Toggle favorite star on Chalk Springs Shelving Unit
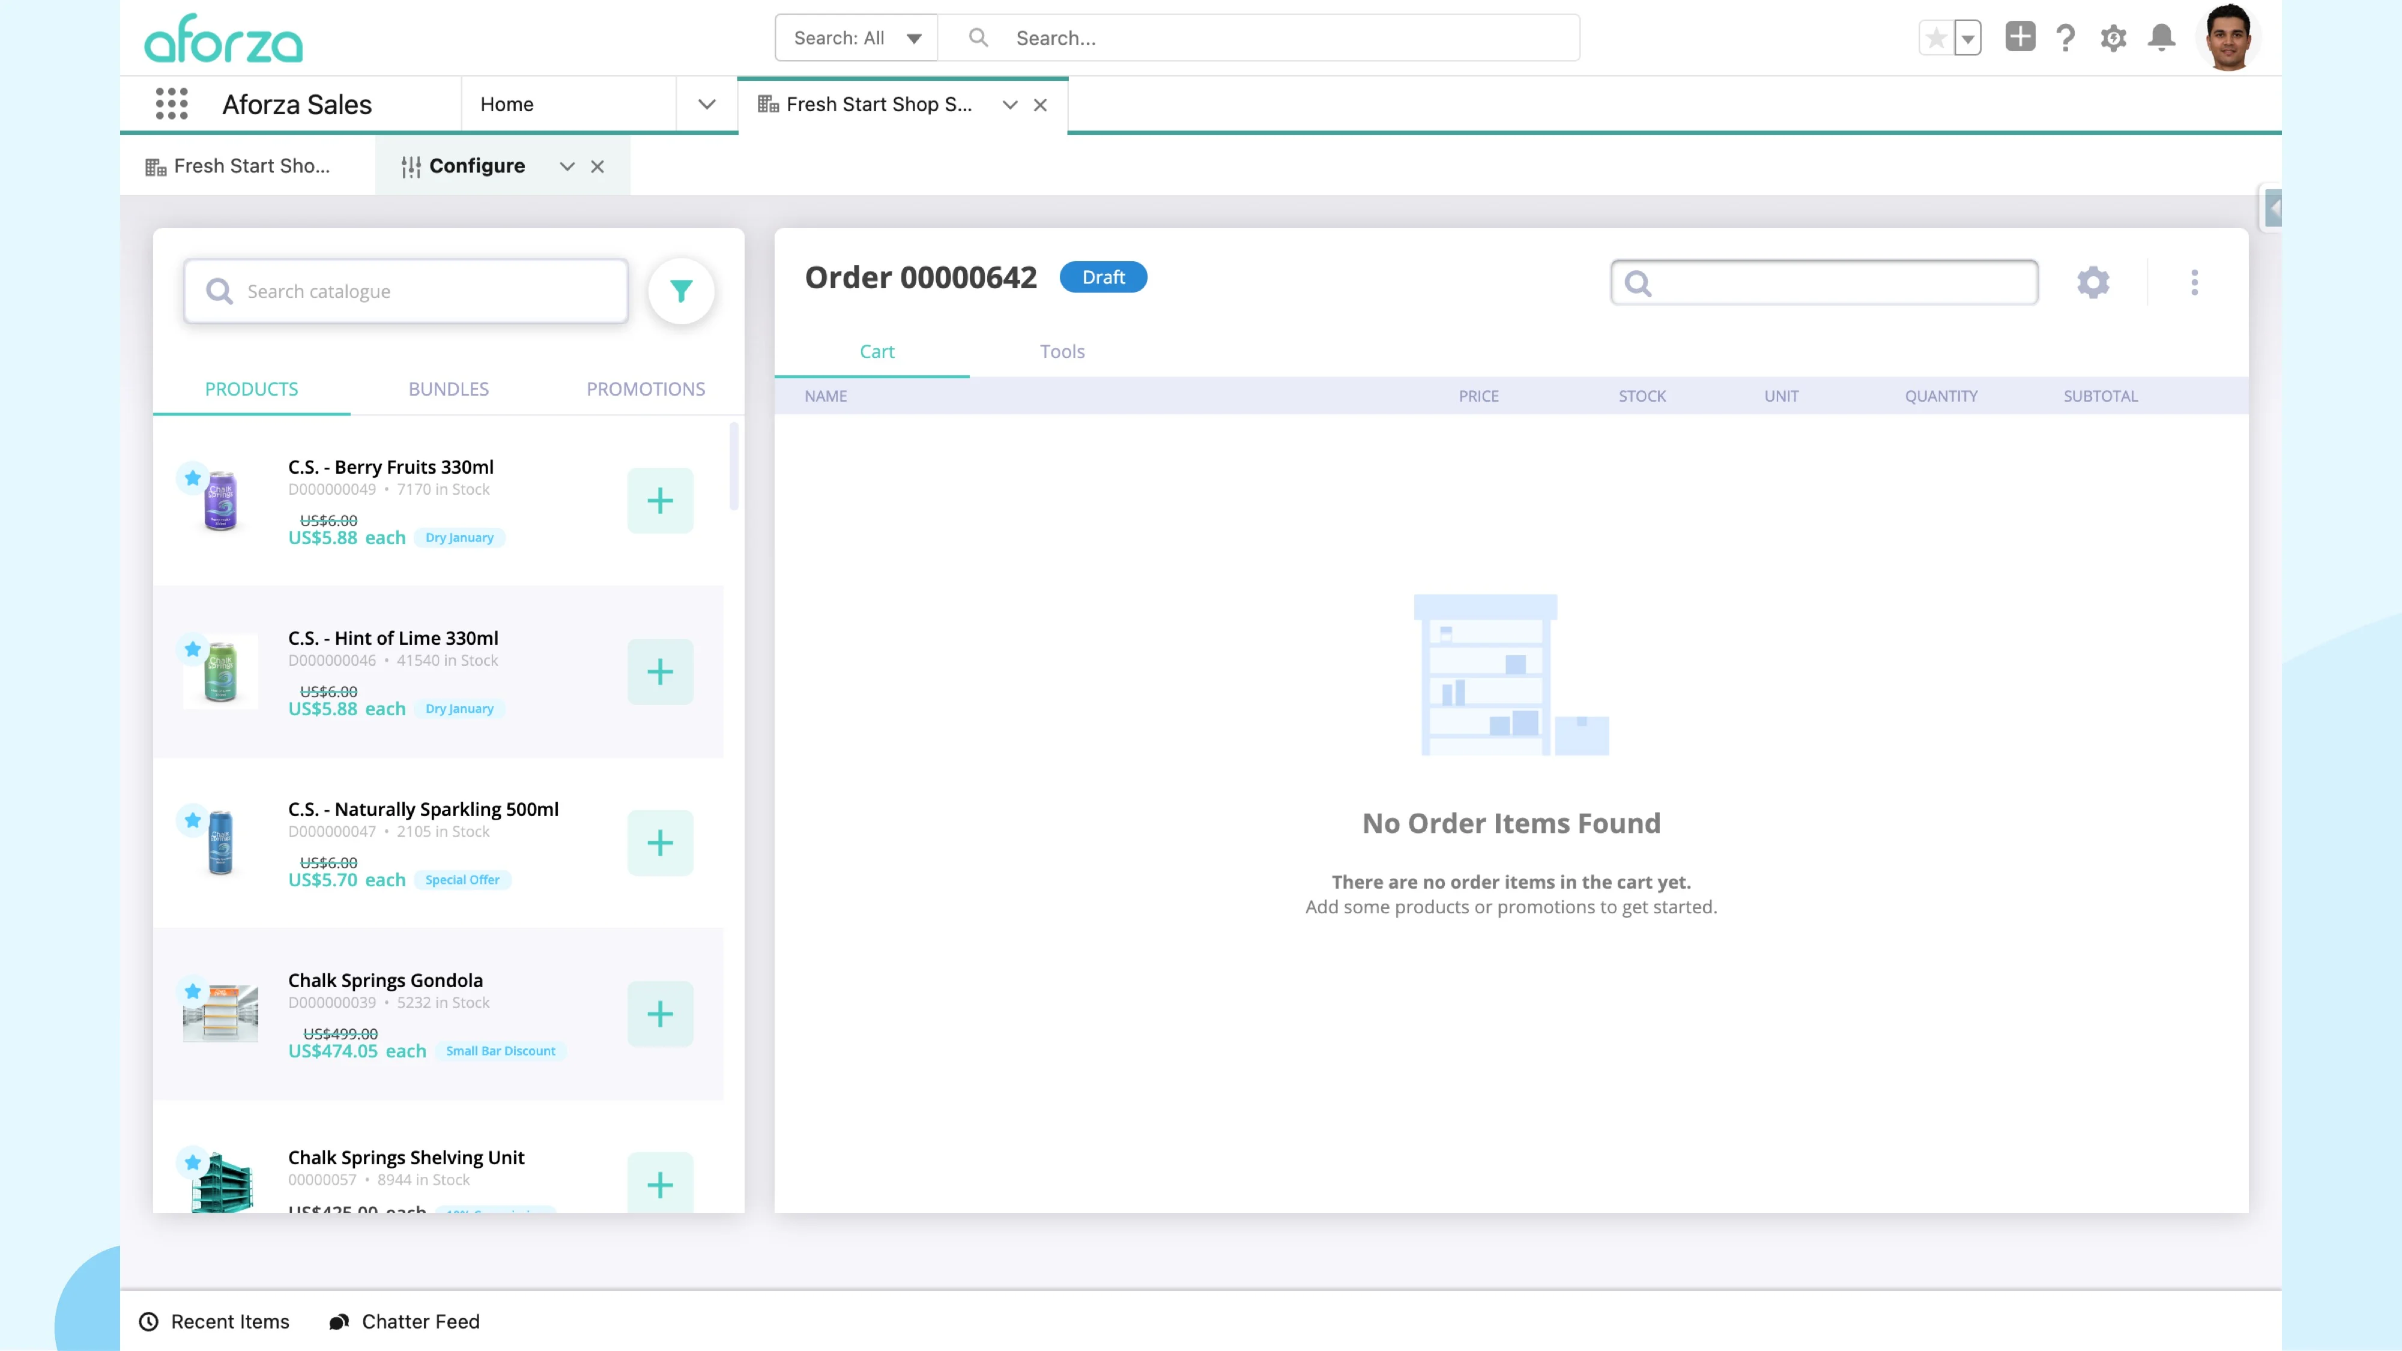Screen dimensions: 2402x1351 click(192, 1162)
